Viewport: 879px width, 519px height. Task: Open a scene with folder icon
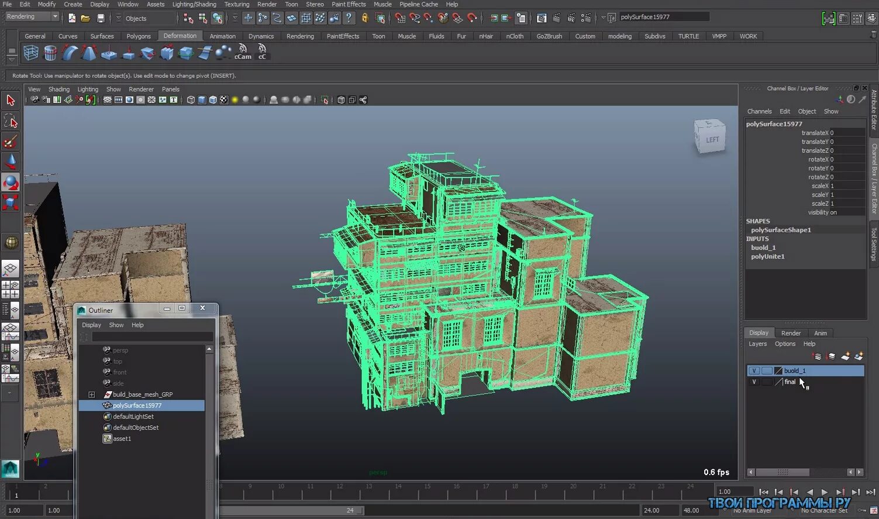pos(85,18)
